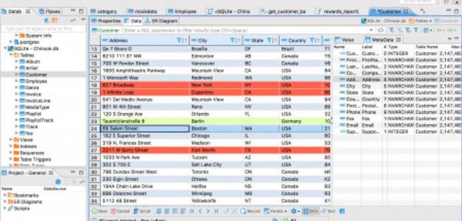Expand the Artist table node
Screen dimensions: 462x221
[x=17, y=68]
